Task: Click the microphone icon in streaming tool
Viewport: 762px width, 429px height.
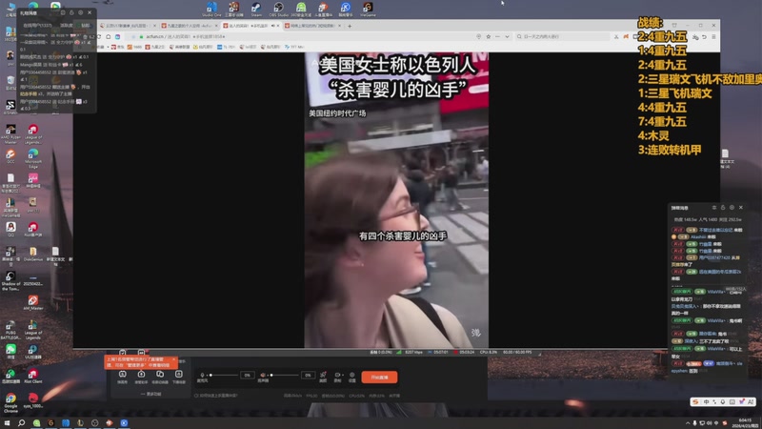Action: pos(202,376)
